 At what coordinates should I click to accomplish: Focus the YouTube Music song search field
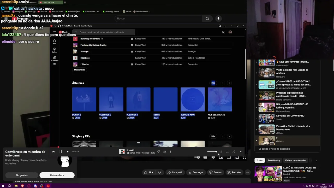[104, 32]
